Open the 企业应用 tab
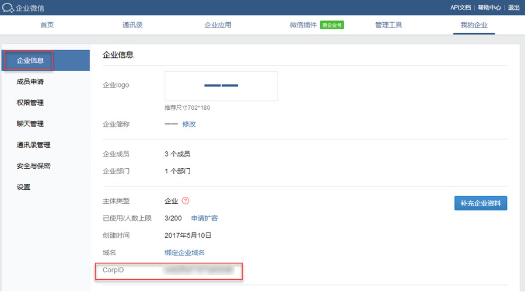The image size is (525, 292). pos(218,25)
